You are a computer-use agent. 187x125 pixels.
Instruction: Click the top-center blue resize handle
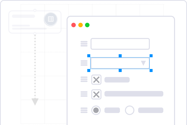(120, 56)
